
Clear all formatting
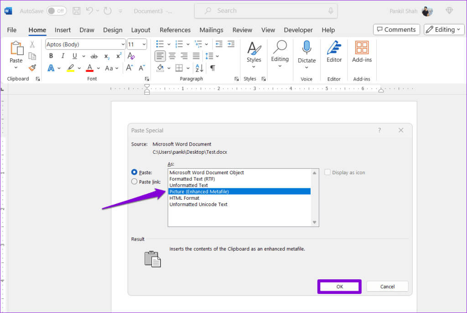click(131, 56)
